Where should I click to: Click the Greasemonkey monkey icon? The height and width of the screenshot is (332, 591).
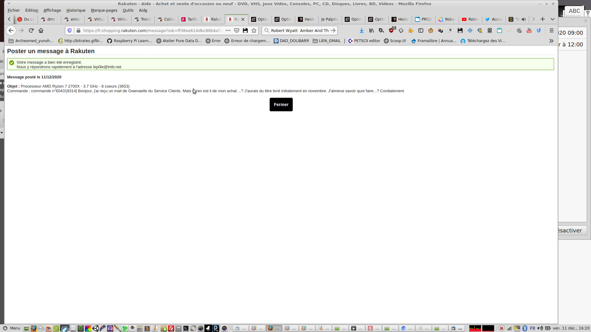431,30
